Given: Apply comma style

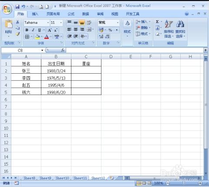Looking at the screenshot, I should (x=117, y=30).
